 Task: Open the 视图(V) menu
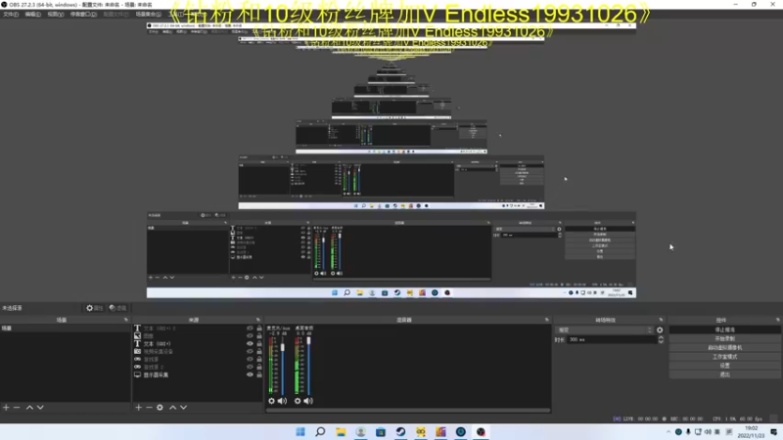56,15
